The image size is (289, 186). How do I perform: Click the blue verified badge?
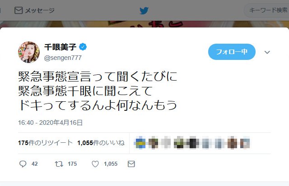coord(83,47)
